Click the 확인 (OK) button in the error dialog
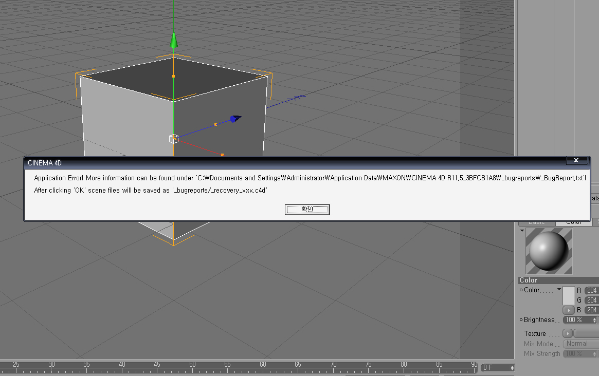 click(307, 210)
